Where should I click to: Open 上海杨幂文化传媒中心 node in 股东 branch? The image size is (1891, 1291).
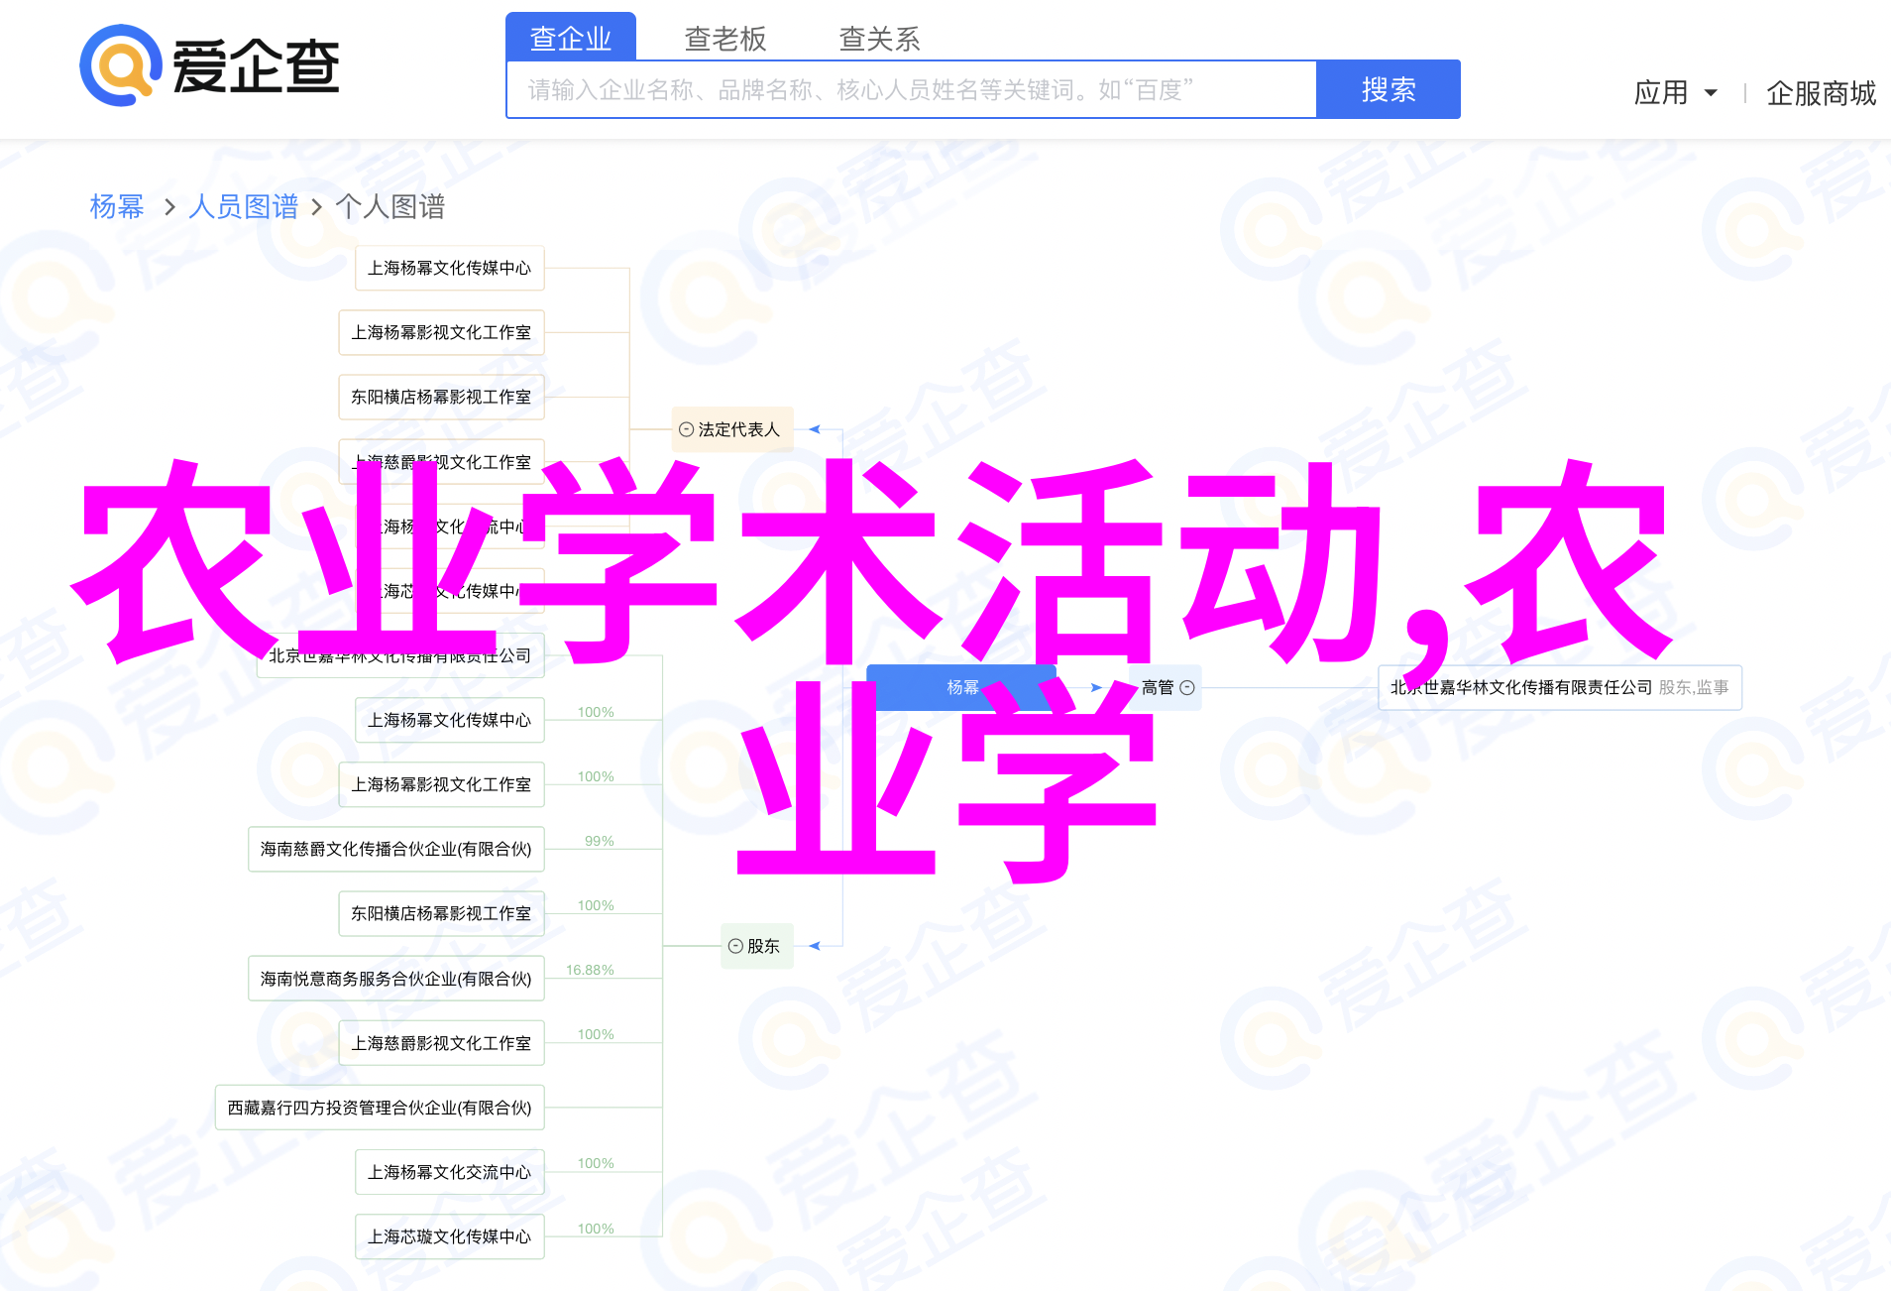click(450, 720)
